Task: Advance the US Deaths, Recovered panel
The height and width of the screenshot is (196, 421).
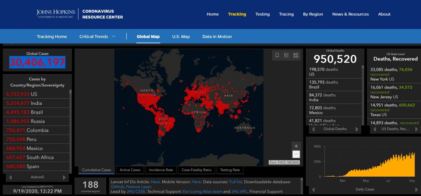Action: (x=412, y=129)
